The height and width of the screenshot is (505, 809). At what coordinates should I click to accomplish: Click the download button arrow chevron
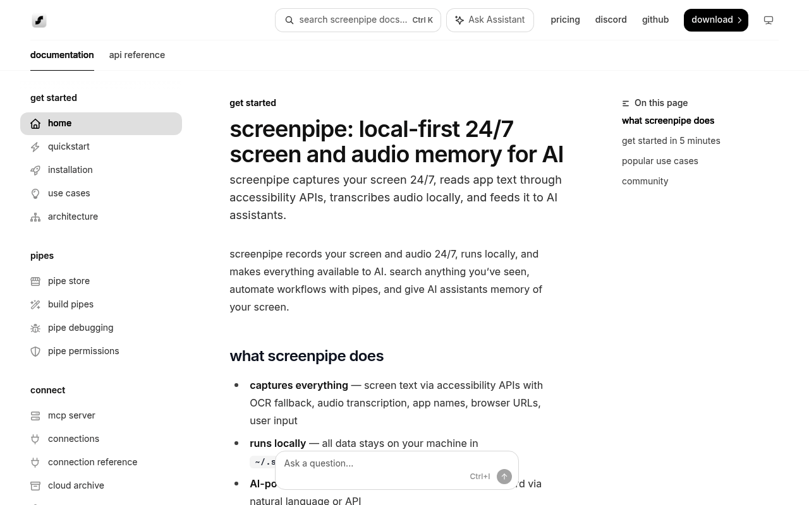point(739,20)
